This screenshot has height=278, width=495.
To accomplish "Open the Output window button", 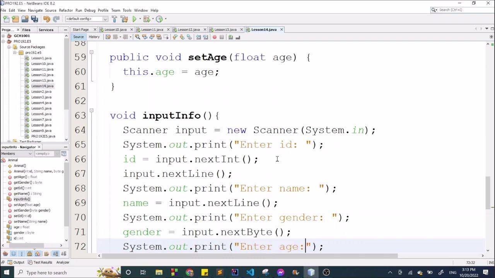I will pos(16,262).
